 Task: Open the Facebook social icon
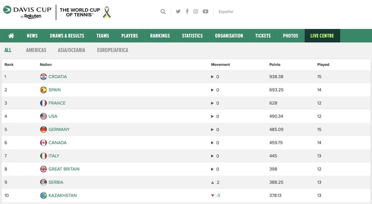187,12
